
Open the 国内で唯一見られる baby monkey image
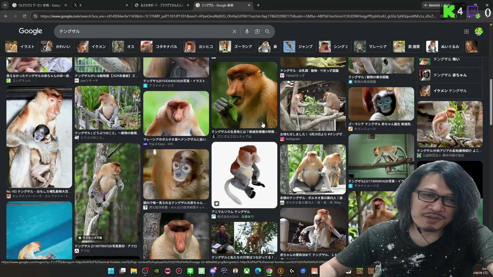[x=176, y=174]
